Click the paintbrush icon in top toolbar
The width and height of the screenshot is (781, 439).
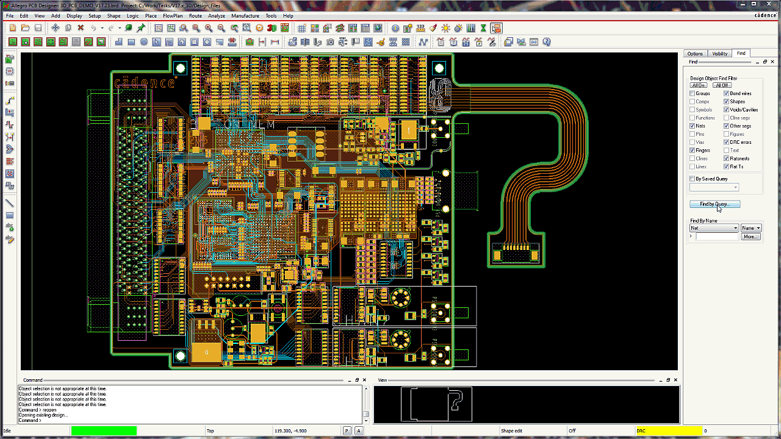pos(433,28)
